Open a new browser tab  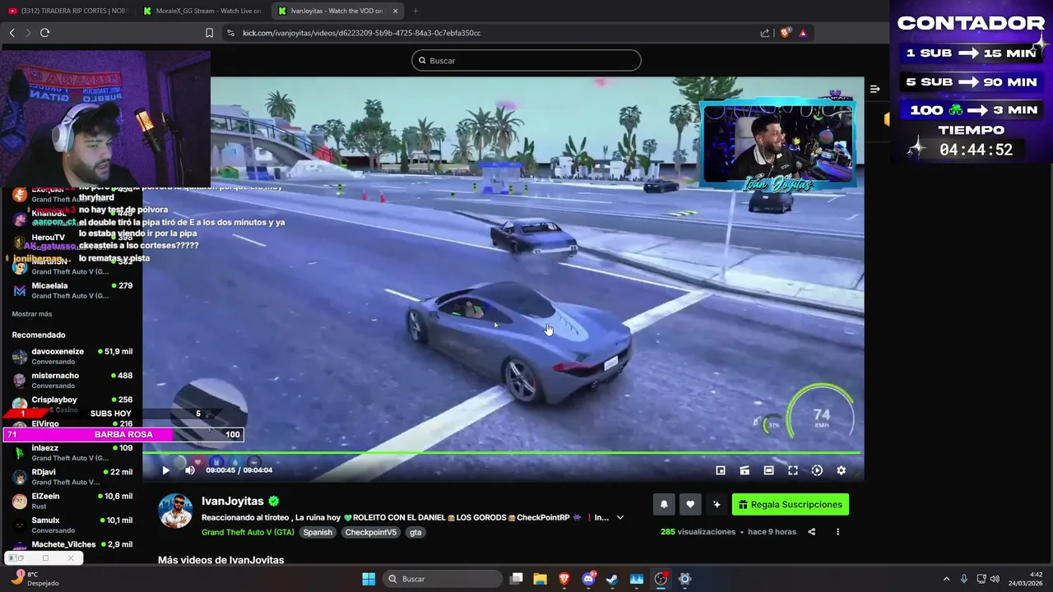point(415,11)
